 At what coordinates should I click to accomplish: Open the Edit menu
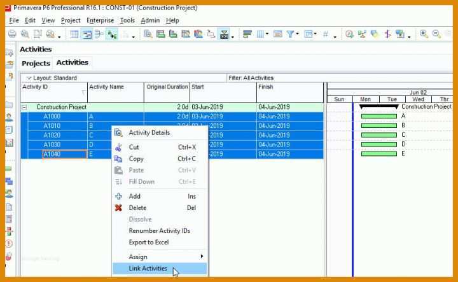pos(30,20)
